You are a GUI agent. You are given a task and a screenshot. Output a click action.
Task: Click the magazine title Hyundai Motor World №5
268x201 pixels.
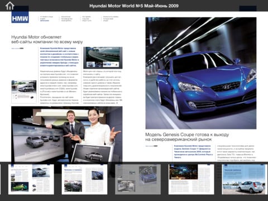click(134, 6)
